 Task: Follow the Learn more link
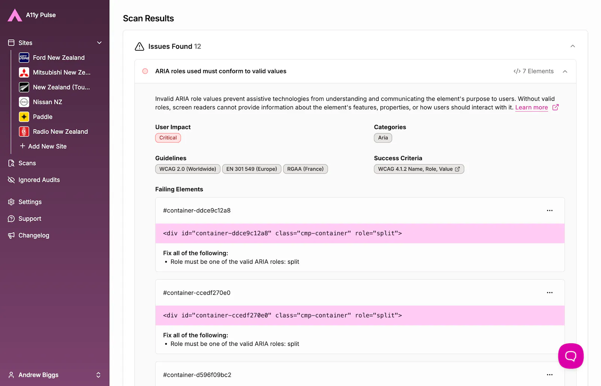tap(532, 108)
